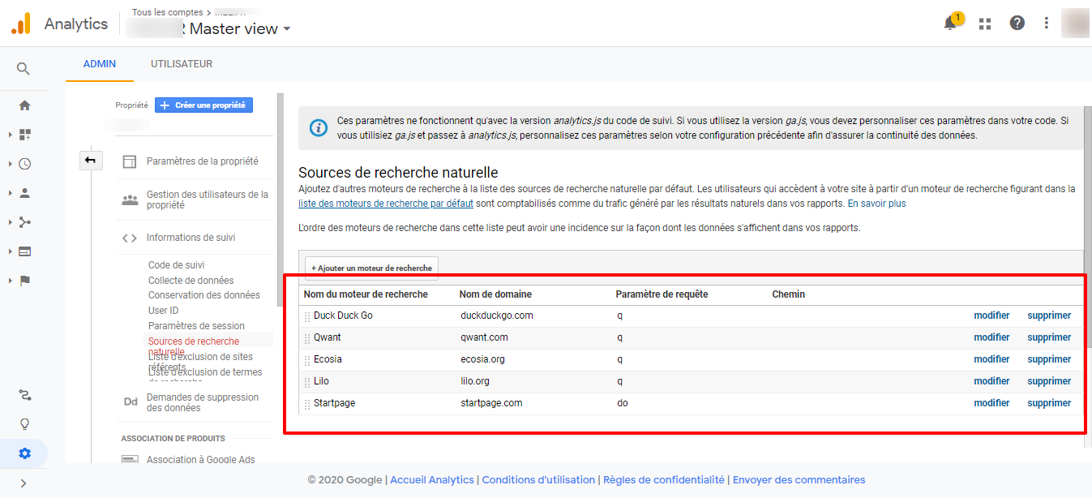Open Paramètres de session menu item
This screenshot has width=1092, height=498.
[196, 326]
